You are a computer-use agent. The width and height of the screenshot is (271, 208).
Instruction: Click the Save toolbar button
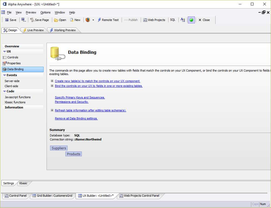[x=11, y=20]
